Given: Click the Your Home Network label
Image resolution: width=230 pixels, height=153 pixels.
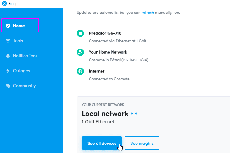Looking at the screenshot, I should click(108, 52).
